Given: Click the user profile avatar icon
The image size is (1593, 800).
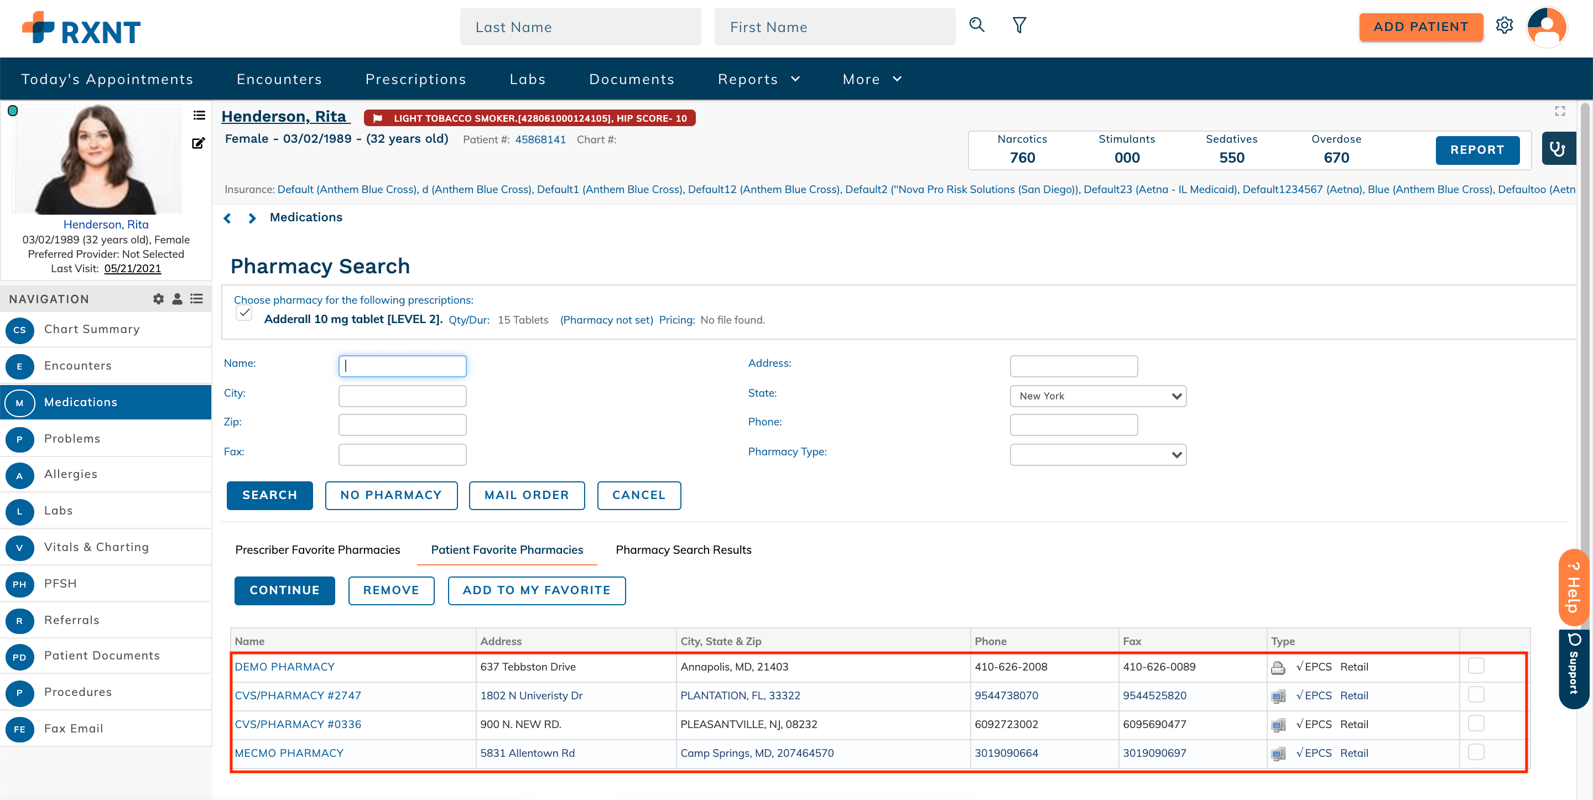Looking at the screenshot, I should point(1546,27).
